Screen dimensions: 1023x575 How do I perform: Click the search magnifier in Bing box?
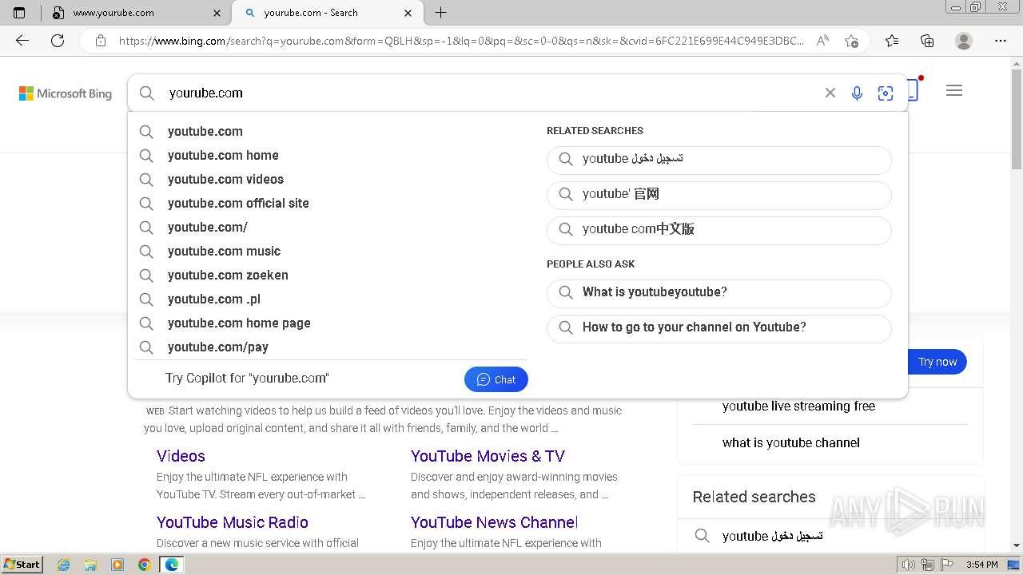coord(147,93)
